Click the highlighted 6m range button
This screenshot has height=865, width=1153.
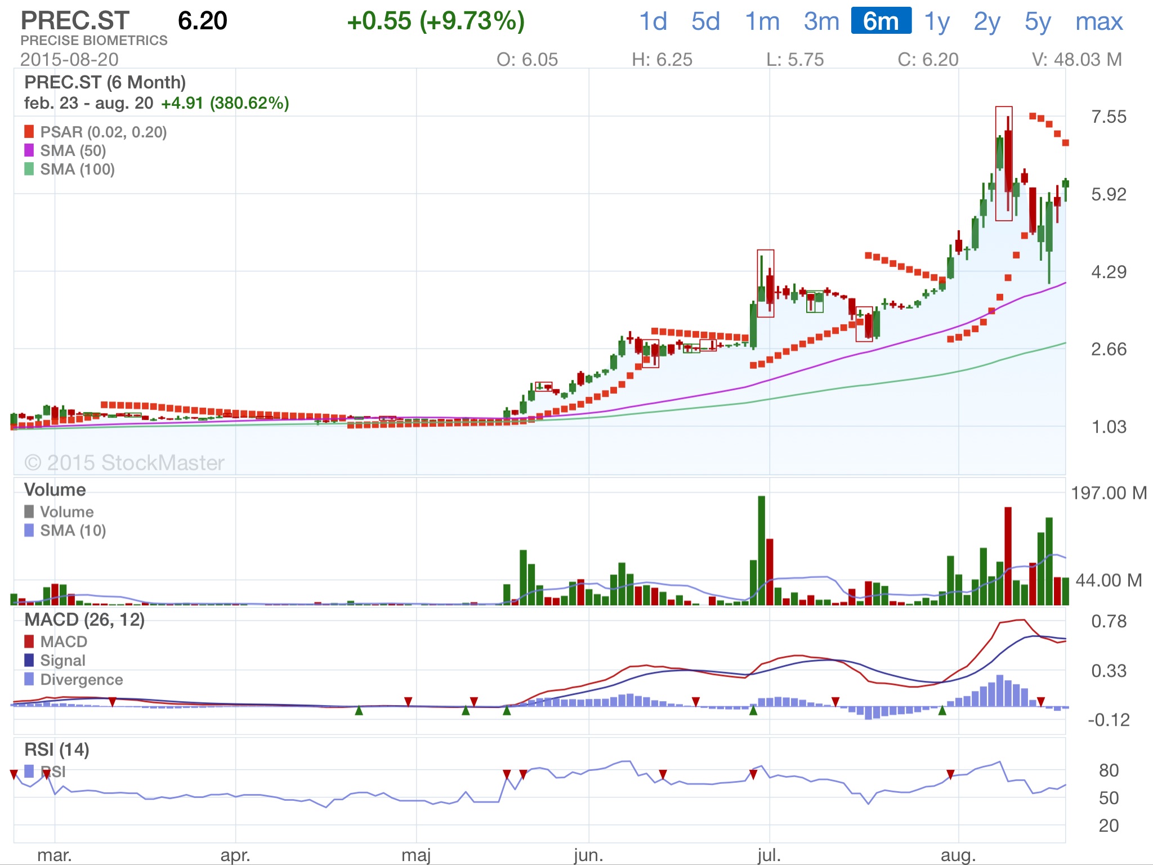coord(881,21)
